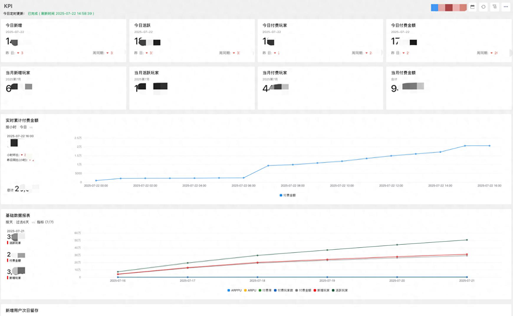Open the filter list icon
The height and width of the screenshot is (316, 513).
494,7
